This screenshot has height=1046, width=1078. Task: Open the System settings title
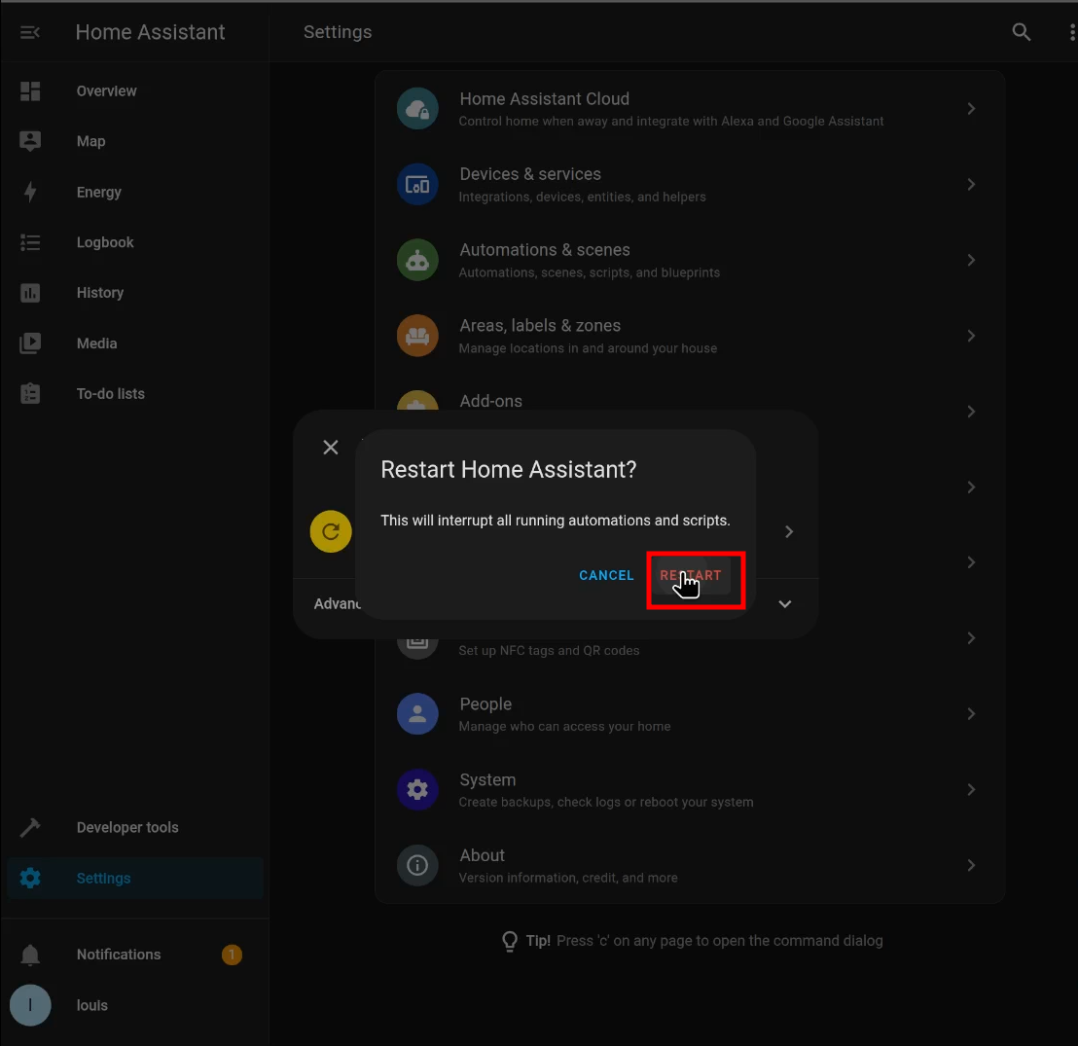click(x=487, y=779)
